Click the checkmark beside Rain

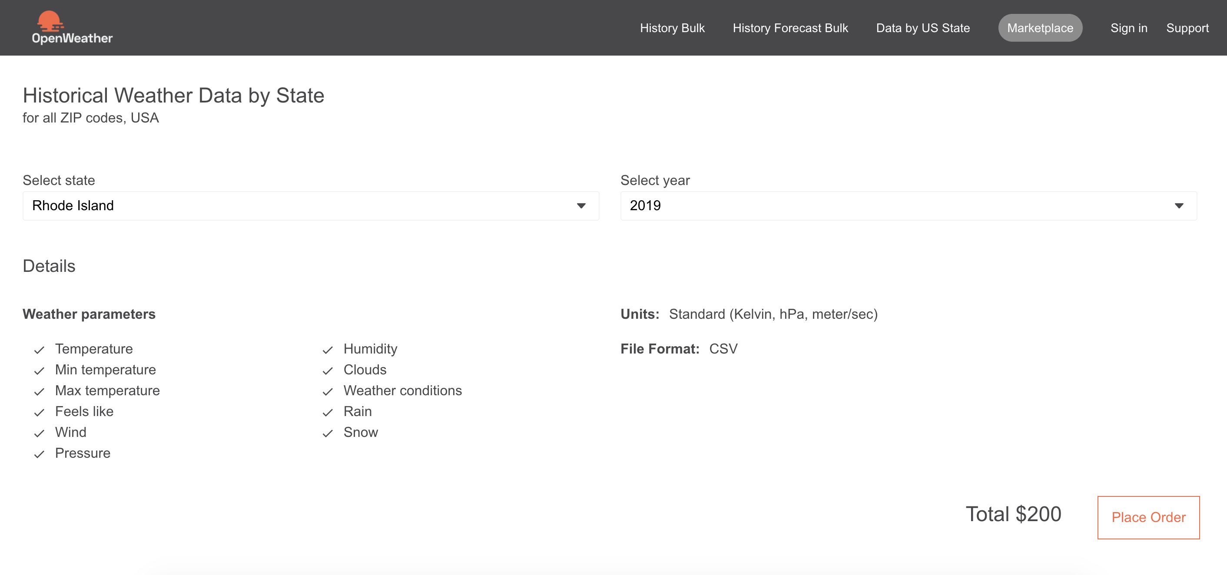click(327, 412)
